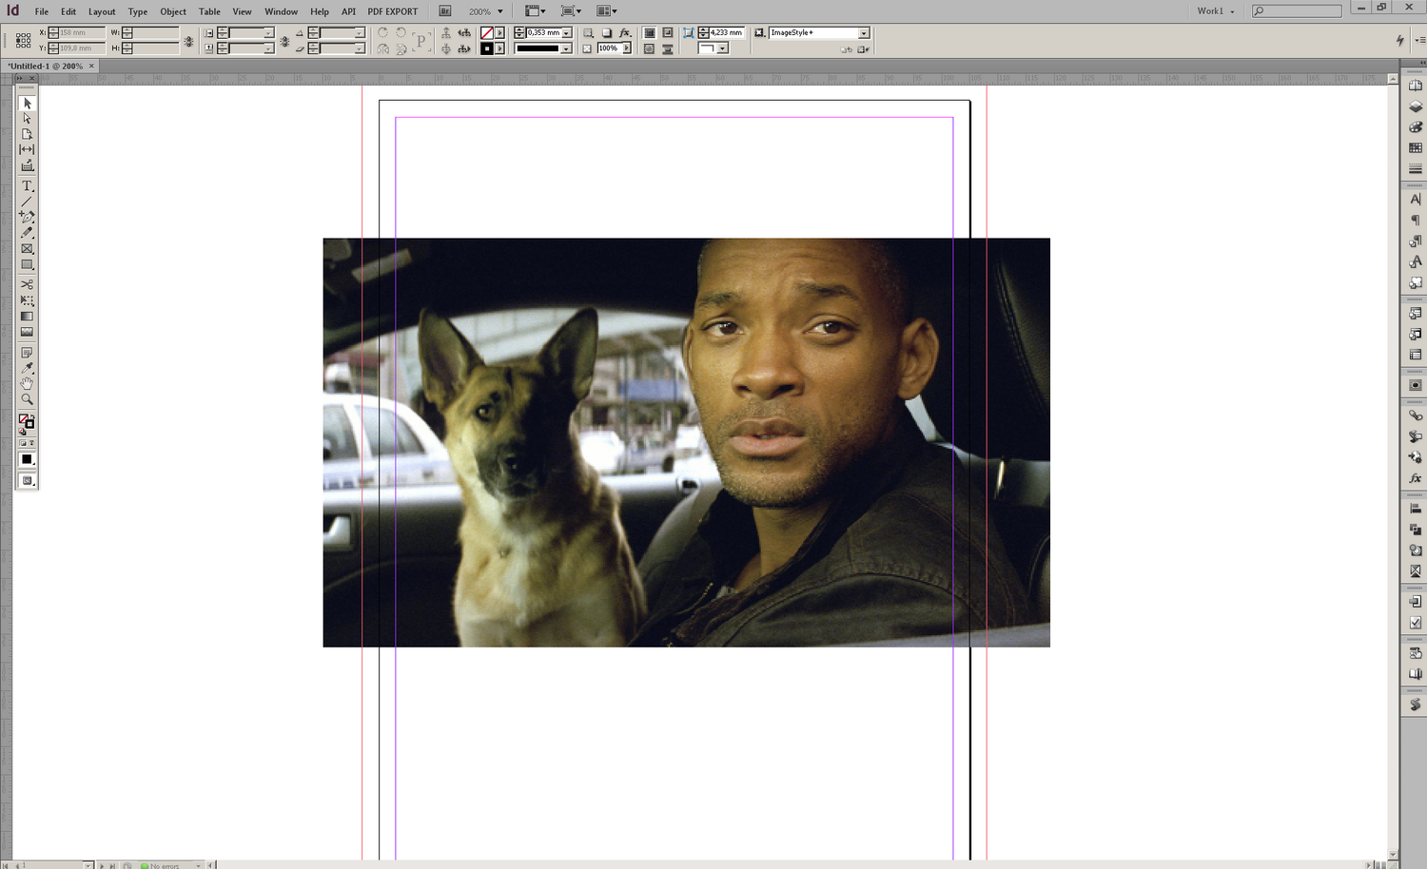Click the fill and stroke swatch in toolbox
The height and width of the screenshot is (869, 1427).
click(27, 421)
